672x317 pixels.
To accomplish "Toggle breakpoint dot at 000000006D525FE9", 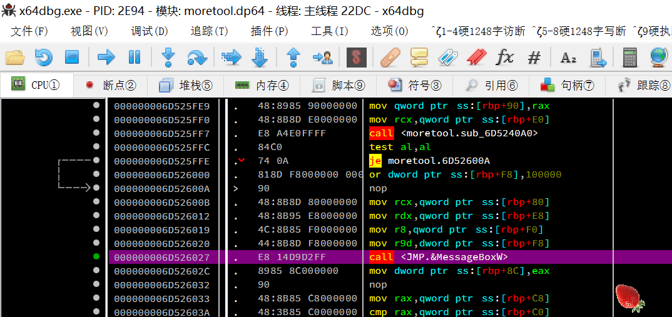I will coord(96,105).
